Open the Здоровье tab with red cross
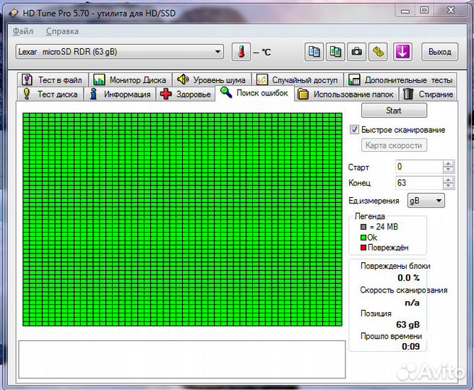The height and width of the screenshot is (390, 474). tap(186, 94)
